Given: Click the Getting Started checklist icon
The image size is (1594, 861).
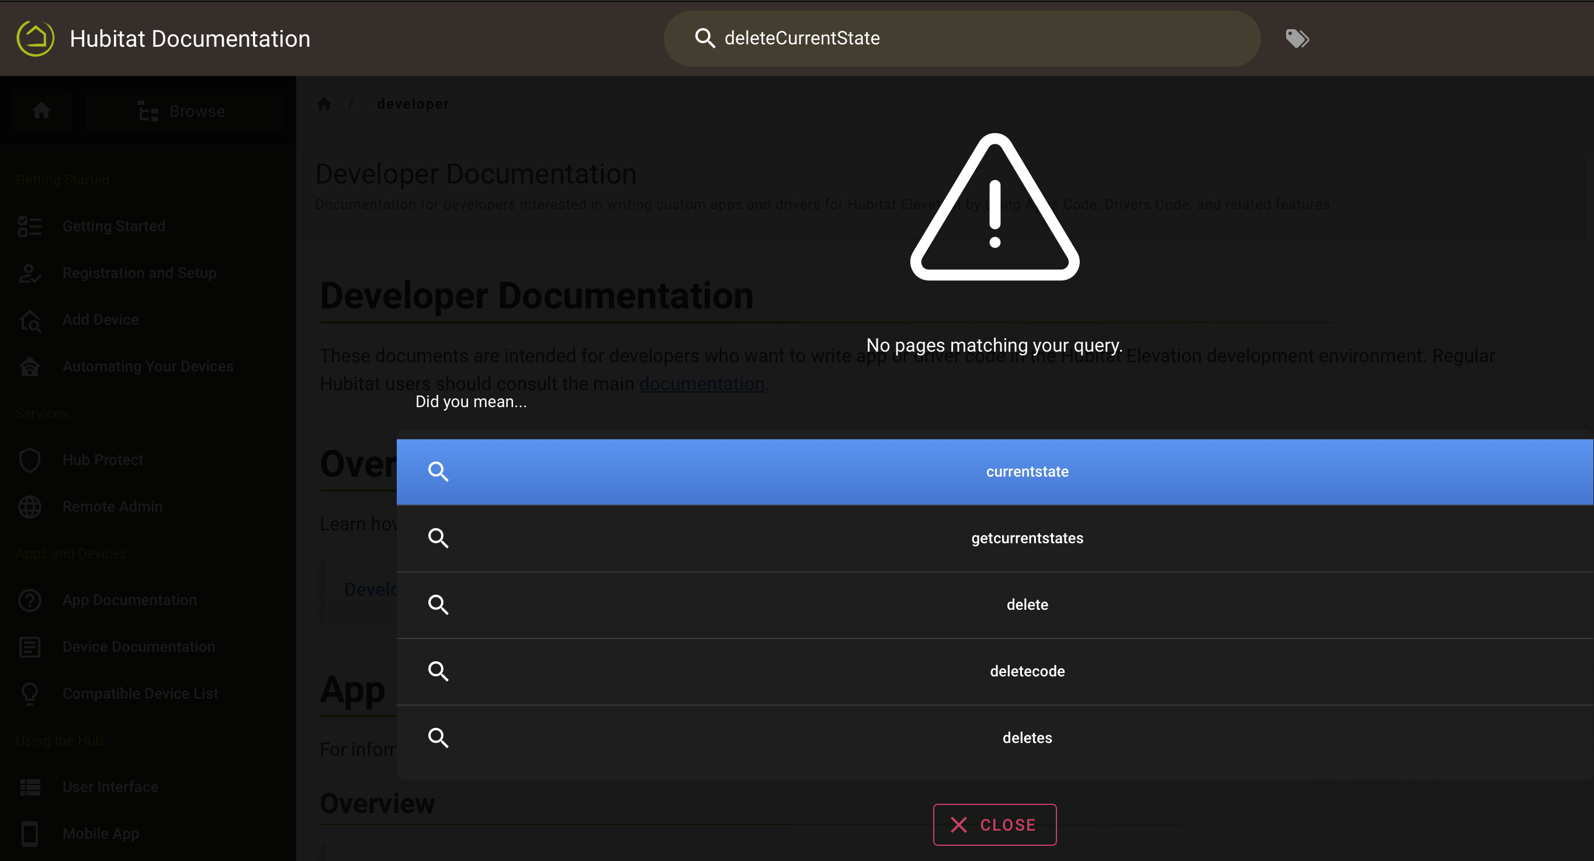Looking at the screenshot, I should 30,227.
